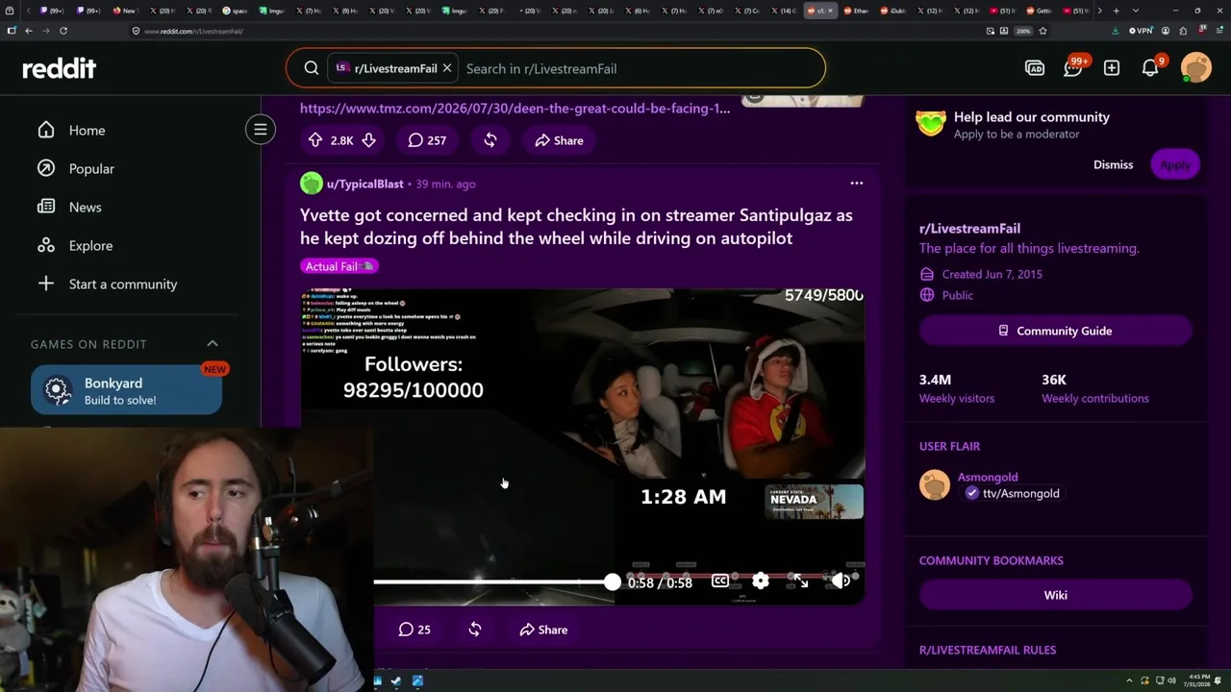
Task: Open u/TypicalBlast profile
Action: (x=364, y=184)
